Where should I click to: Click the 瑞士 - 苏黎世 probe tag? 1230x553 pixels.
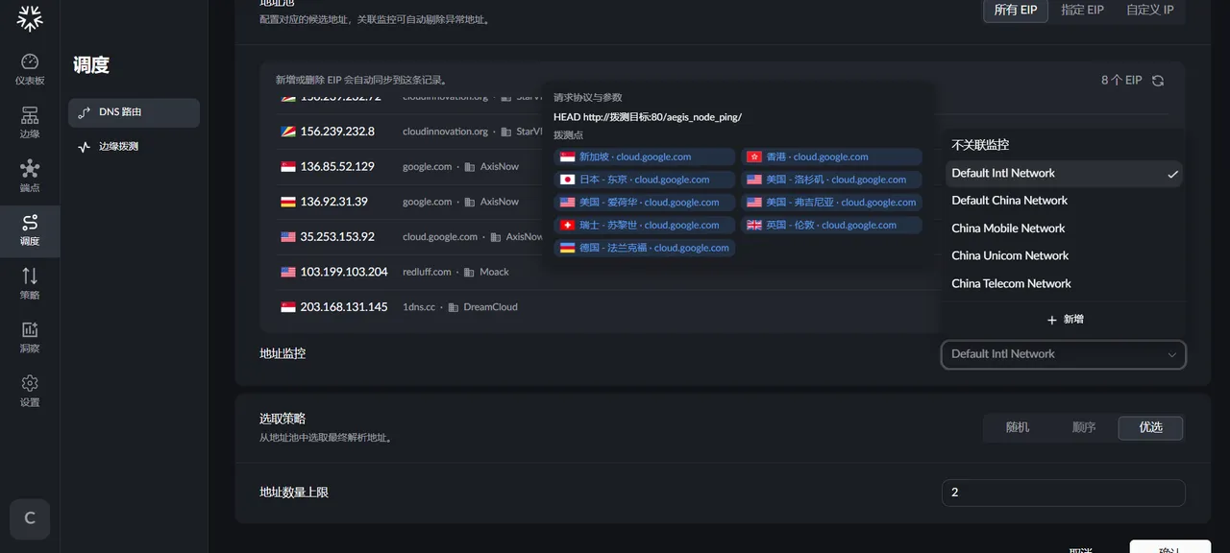pos(645,226)
